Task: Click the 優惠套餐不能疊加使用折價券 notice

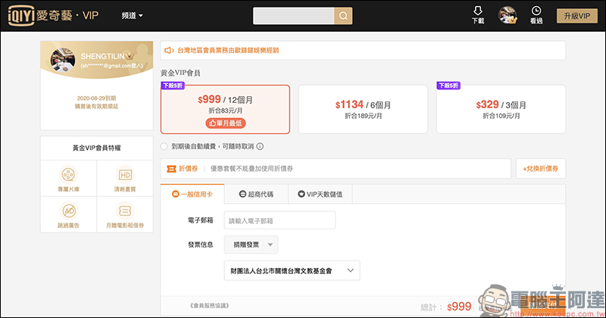Action: [251, 169]
